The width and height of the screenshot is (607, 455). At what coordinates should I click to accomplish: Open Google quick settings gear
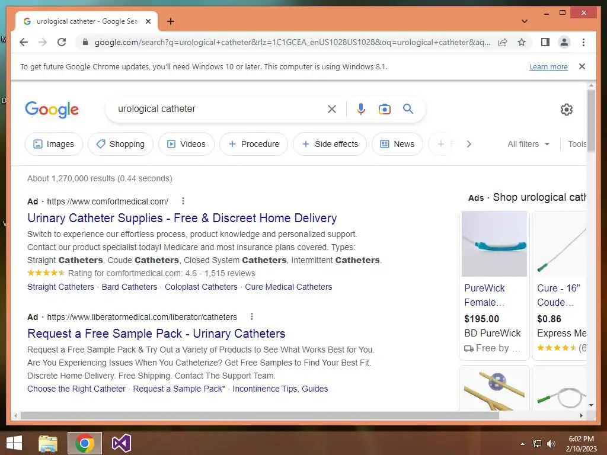566,110
